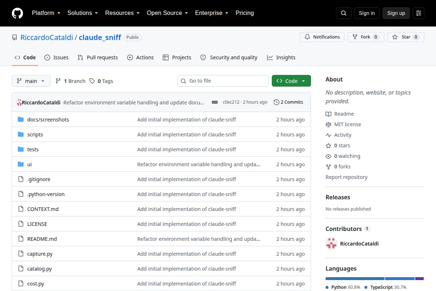Click the catalog.py file icon
The image size is (436, 291).
21,269
